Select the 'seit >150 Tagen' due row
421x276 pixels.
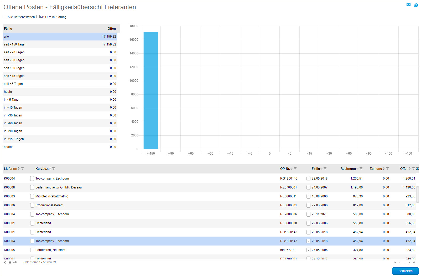[x=60, y=44]
